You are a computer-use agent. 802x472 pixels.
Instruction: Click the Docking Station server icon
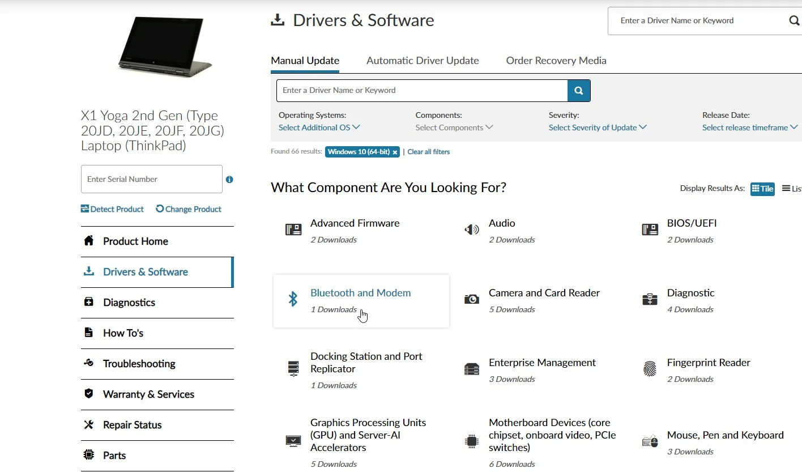(293, 369)
